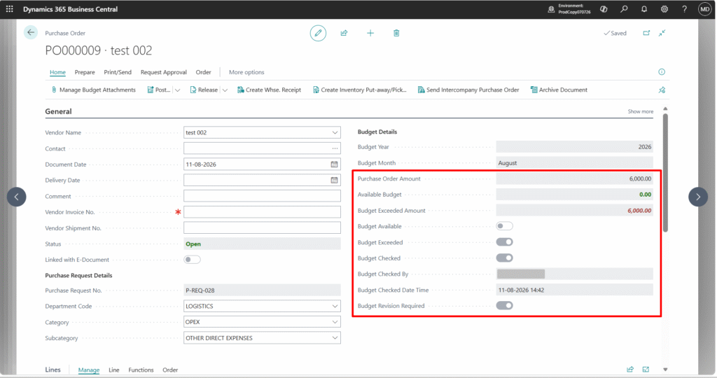Click the search magnifier in top bar
The width and height of the screenshot is (717, 378).
(624, 9)
